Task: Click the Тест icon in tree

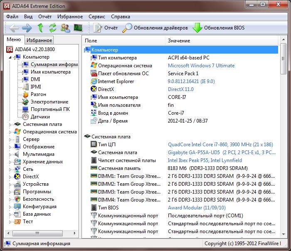Action: pos(17,221)
